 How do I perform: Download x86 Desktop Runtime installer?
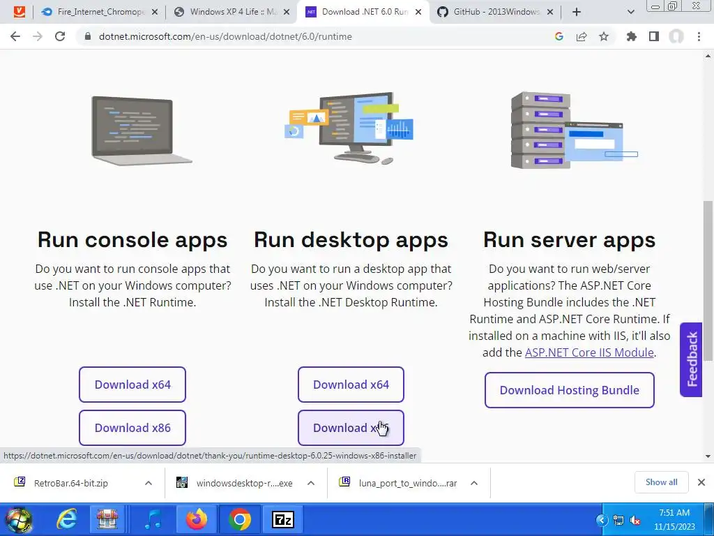351,428
